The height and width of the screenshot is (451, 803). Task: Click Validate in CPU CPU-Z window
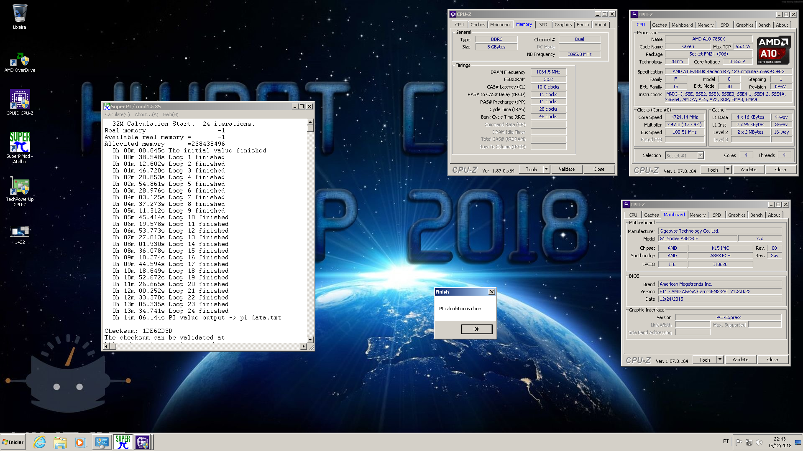coord(748,170)
